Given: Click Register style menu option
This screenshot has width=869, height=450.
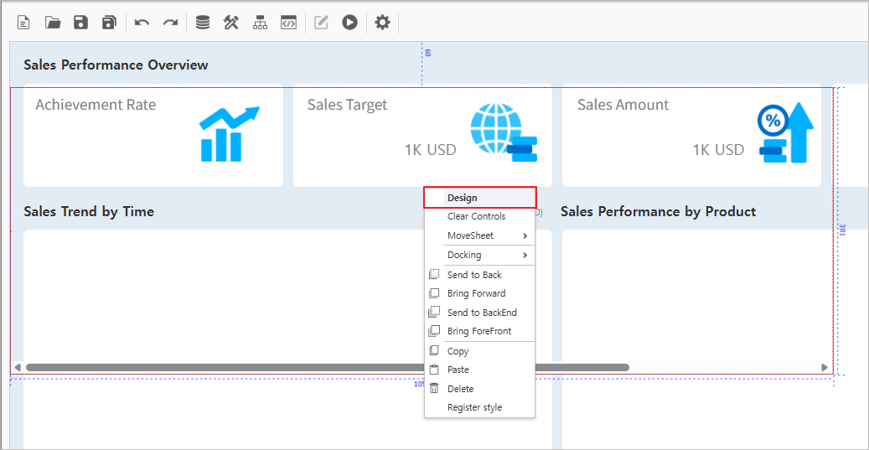Looking at the screenshot, I should pos(474,407).
